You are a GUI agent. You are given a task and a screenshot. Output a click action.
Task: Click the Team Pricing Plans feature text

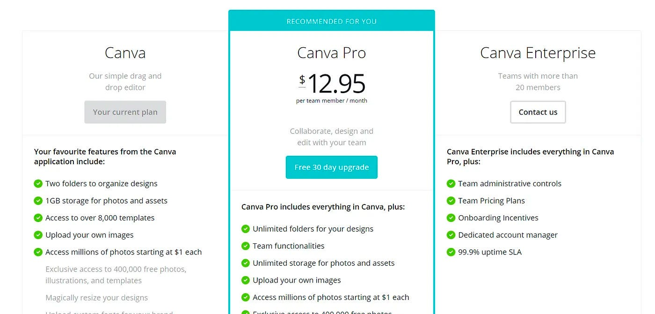tap(491, 201)
